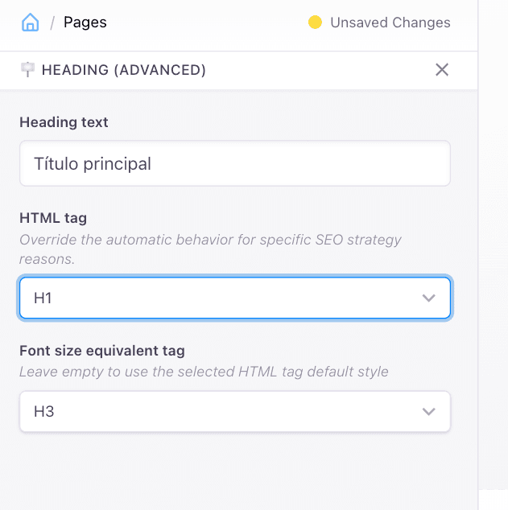This screenshot has width=508, height=510.
Task: Click the signpost icon beside Heading (Advanced)
Action: (x=27, y=70)
